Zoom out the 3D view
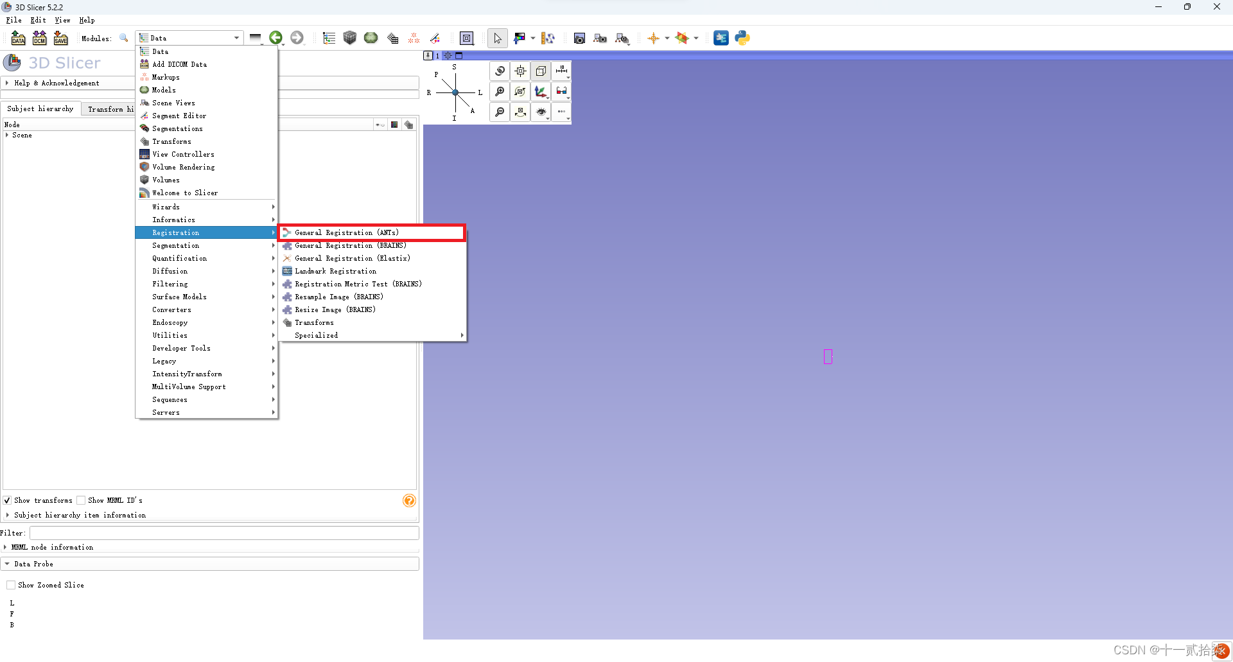1233x662 pixels. coord(500,112)
